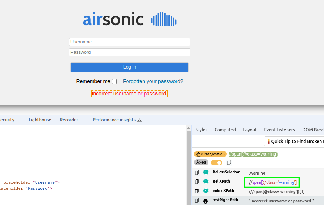Click the placeholder="Password" code line
The image size is (324, 205).
[x=26, y=188]
